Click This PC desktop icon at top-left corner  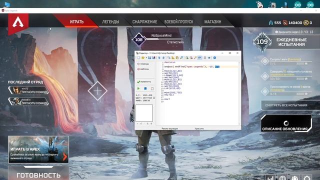tap(6, 4)
